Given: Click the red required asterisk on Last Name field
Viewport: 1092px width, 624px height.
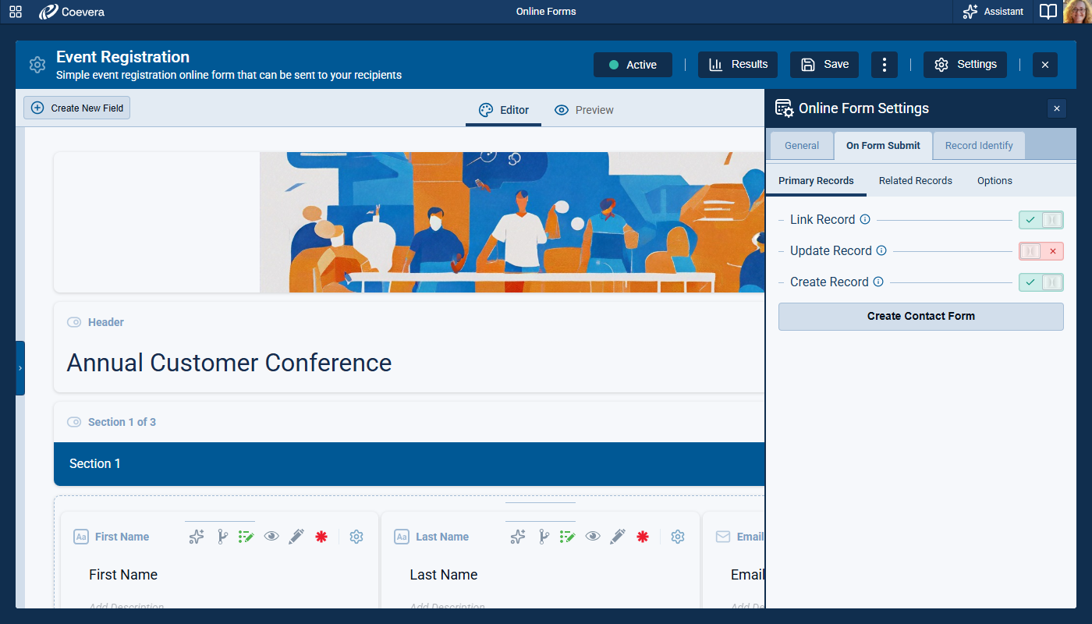Looking at the screenshot, I should coord(643,537).
